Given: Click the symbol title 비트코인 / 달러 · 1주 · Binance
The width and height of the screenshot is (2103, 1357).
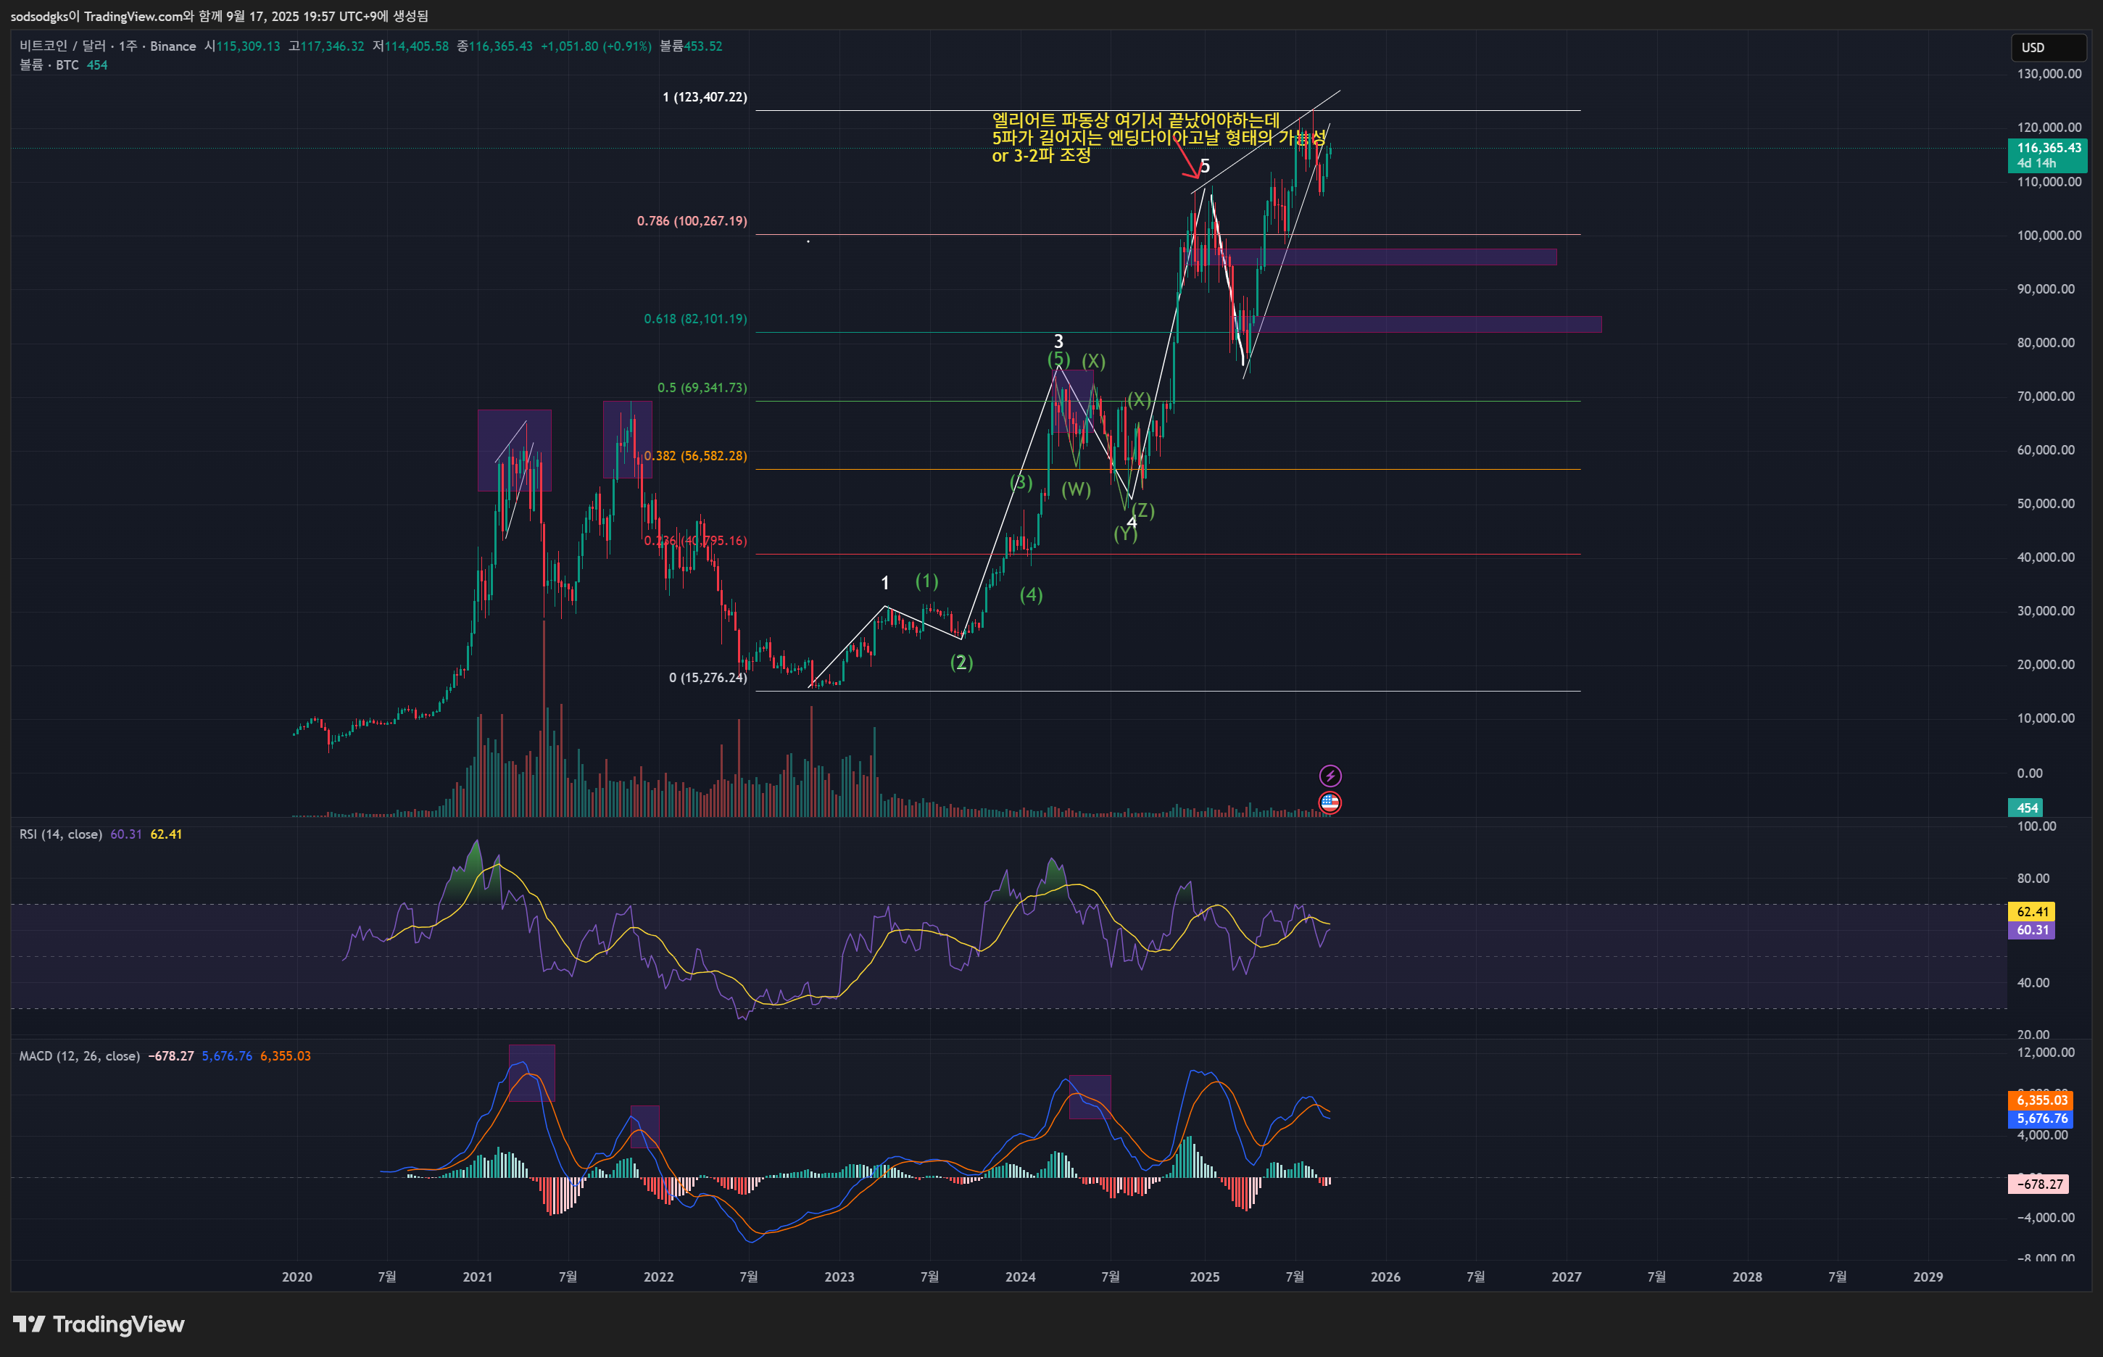Looking at the screenshot, I should tap(107, 46).
